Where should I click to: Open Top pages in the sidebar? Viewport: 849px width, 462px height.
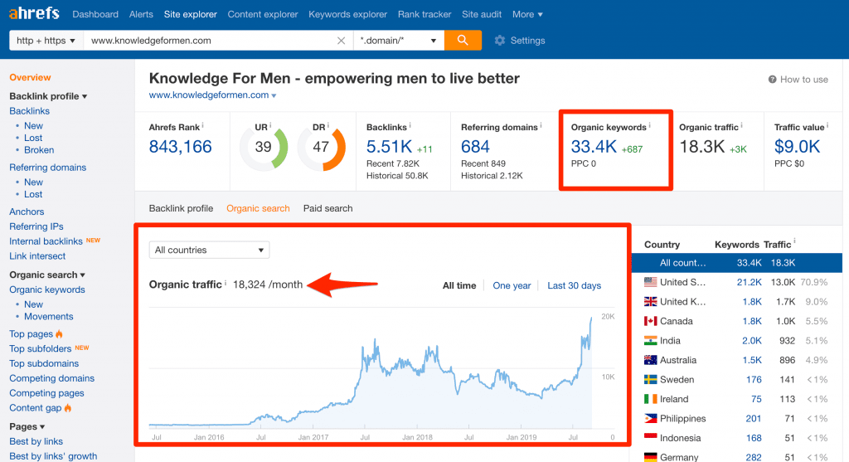click(31, 333)
